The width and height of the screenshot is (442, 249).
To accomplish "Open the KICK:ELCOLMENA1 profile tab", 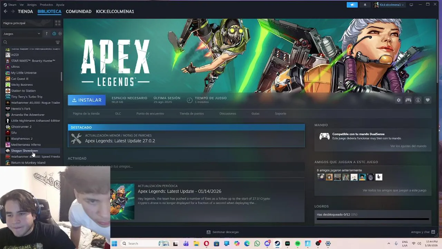I will click(115, 11).
